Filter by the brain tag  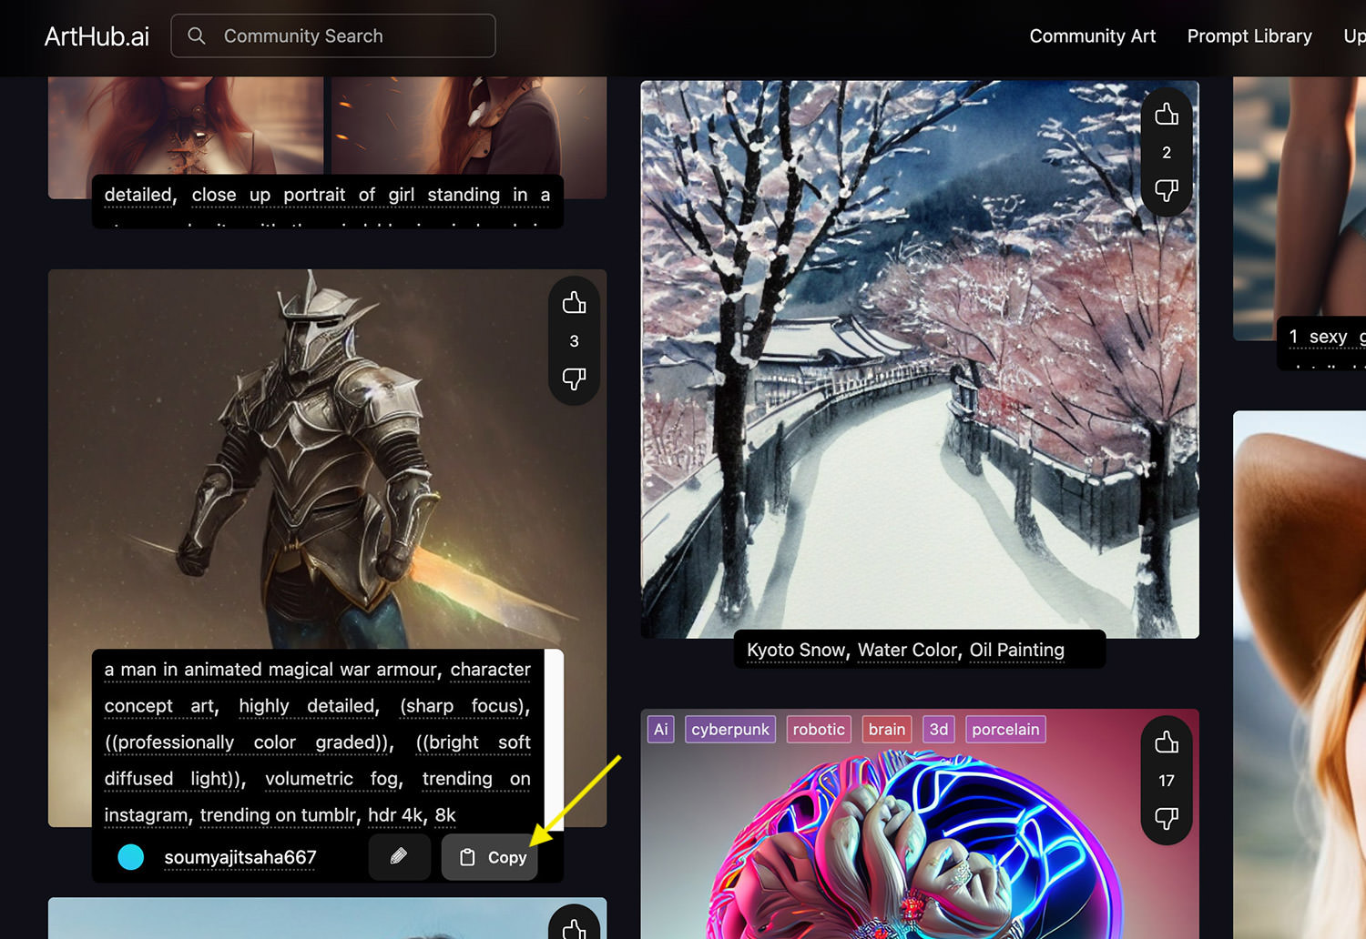(887, 730)
